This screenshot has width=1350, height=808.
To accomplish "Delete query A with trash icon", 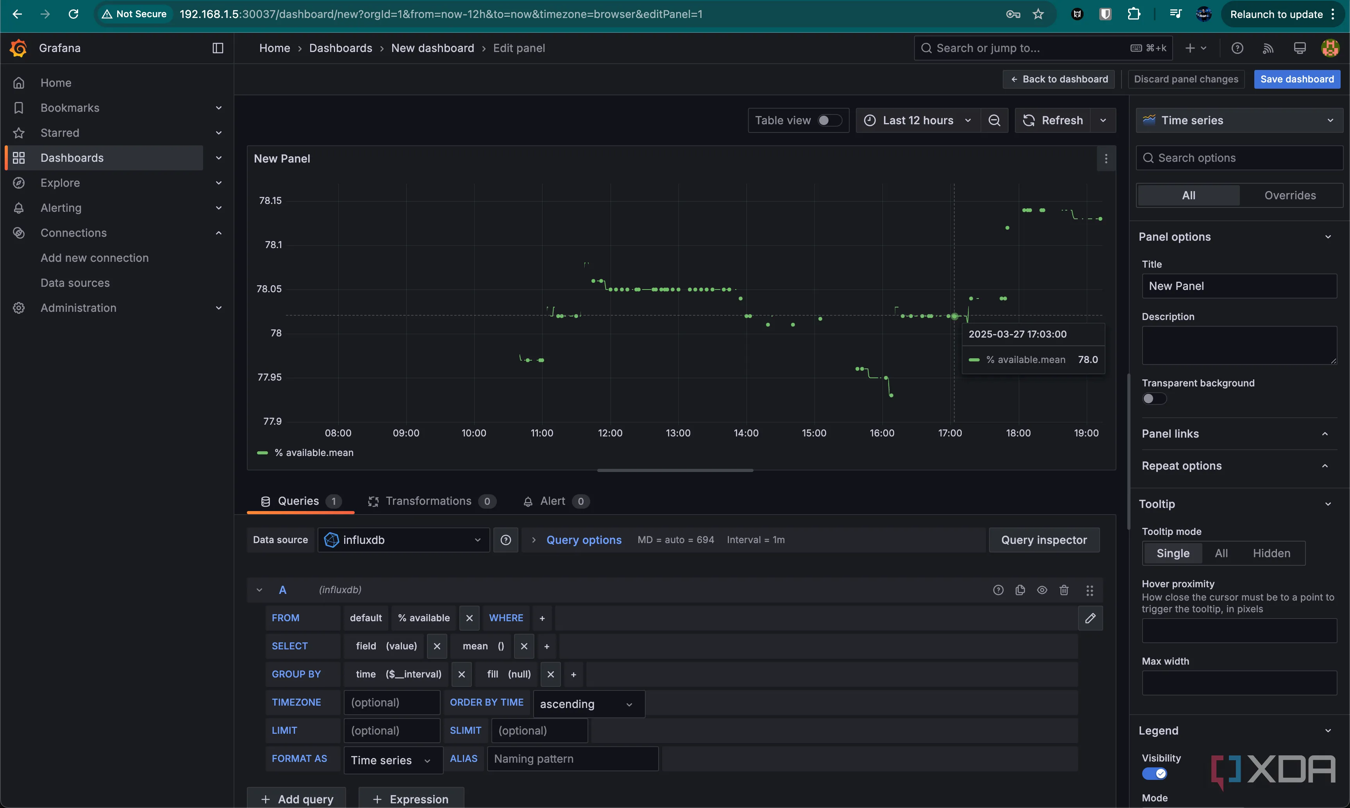I will (x=1064, y=590).
